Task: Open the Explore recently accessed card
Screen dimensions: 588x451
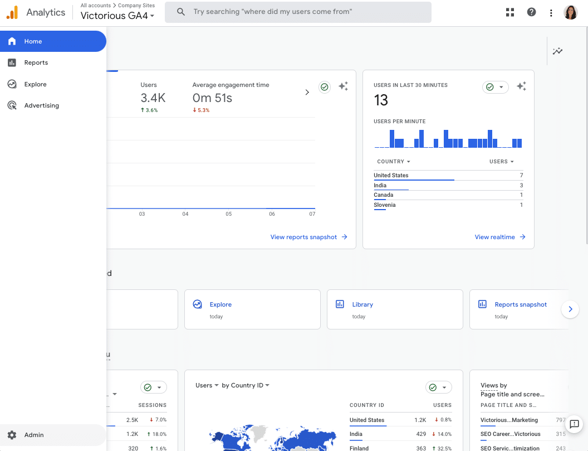Action: (x=252, y=309)
